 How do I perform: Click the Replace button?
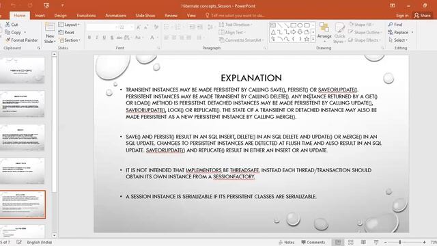coord(398,32)
